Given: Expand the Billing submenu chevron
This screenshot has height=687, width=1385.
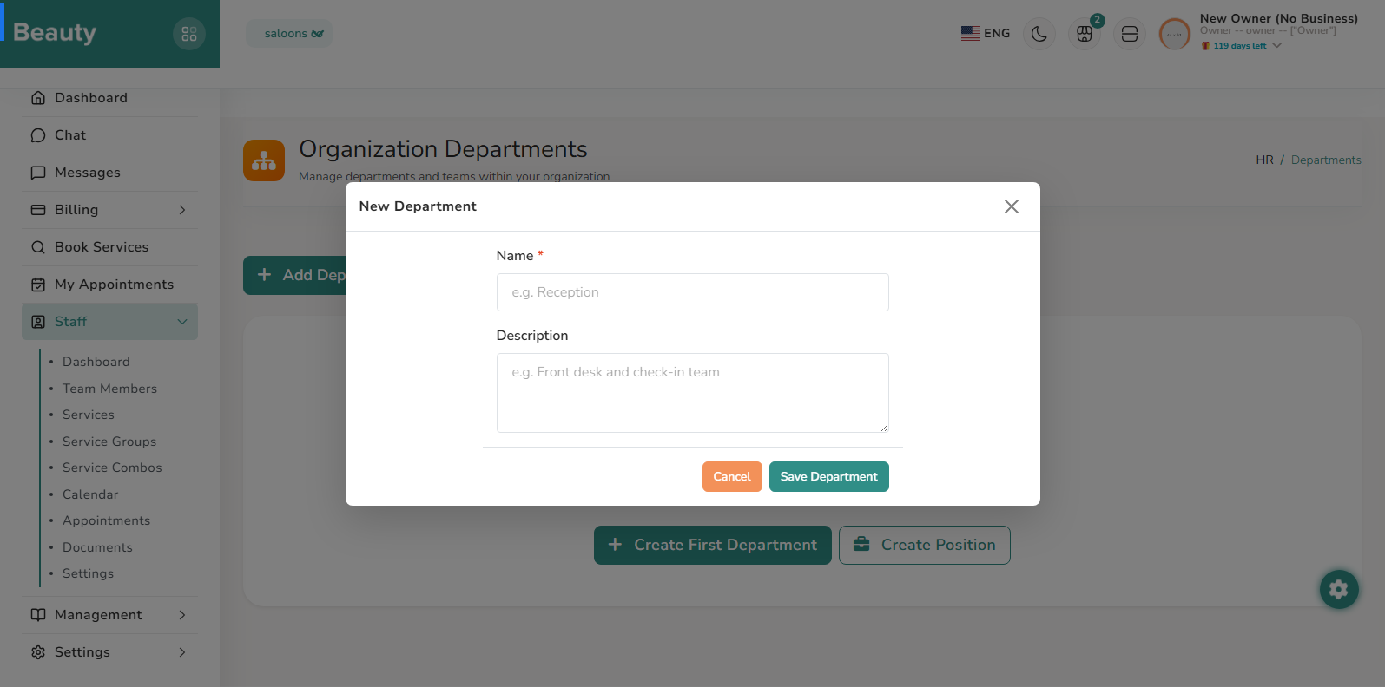Looking at the screenshot, I should click(x=182, y=210).
